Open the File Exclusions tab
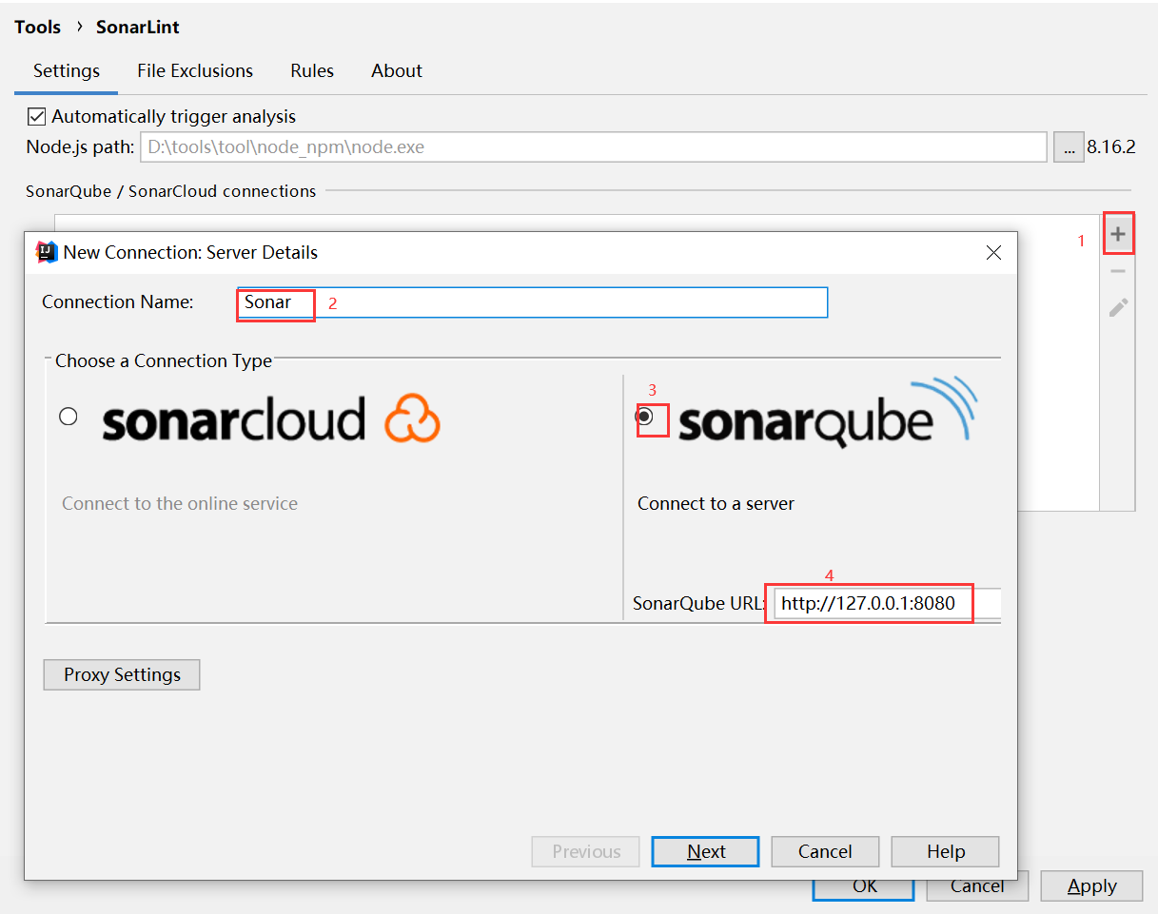The image size is (1158, 914). click(x=195, y=71)
